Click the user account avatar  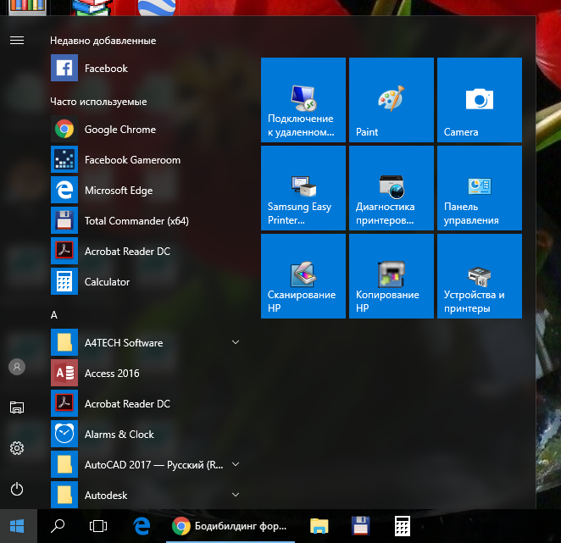[17, 367]
